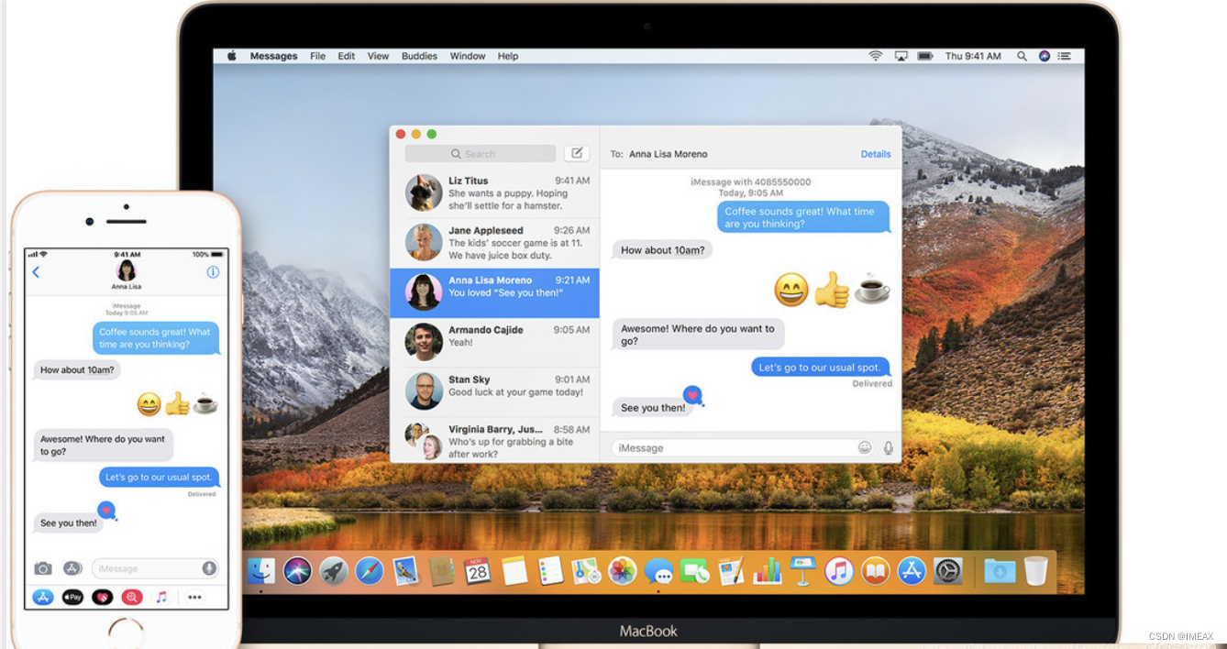The image size is (1227, 649).
Task: Click Siri icon in menu bar
Action: click(x=1044, y=56)
